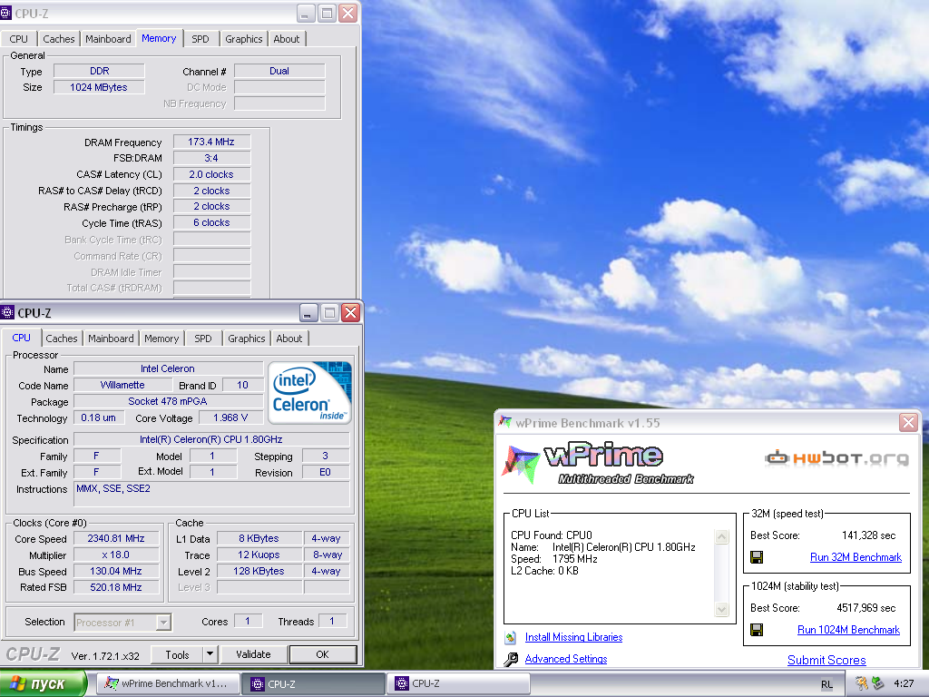Click the RL language indicator in tray
The image size is (929, 697).
coord(826,684)
